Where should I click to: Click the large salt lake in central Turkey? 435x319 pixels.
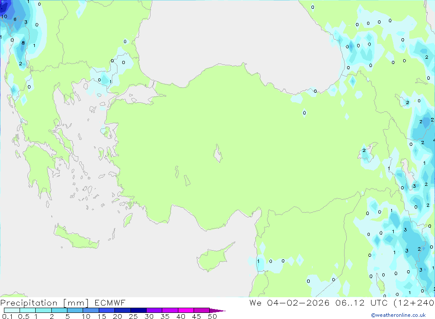tap(217, 154)
